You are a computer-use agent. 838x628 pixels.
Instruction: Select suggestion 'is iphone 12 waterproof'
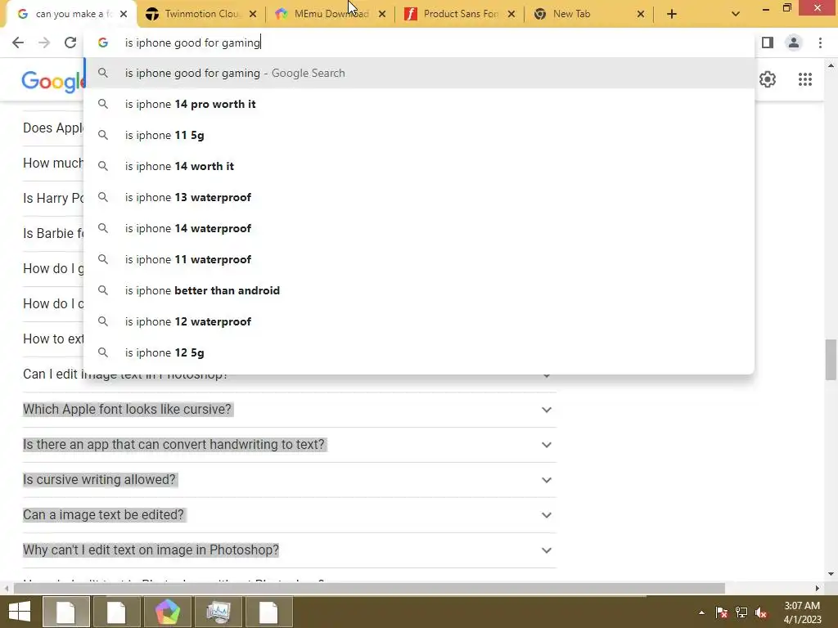click(x=419, y=321)
